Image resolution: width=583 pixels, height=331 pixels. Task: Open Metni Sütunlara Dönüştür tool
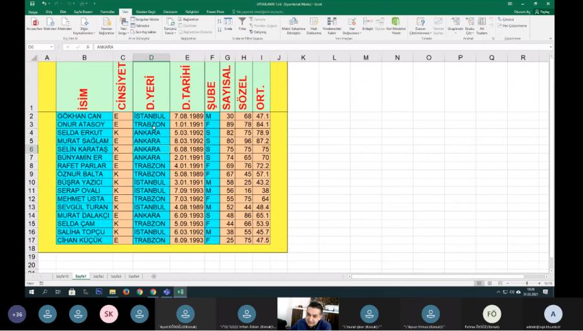pos(293,25)
